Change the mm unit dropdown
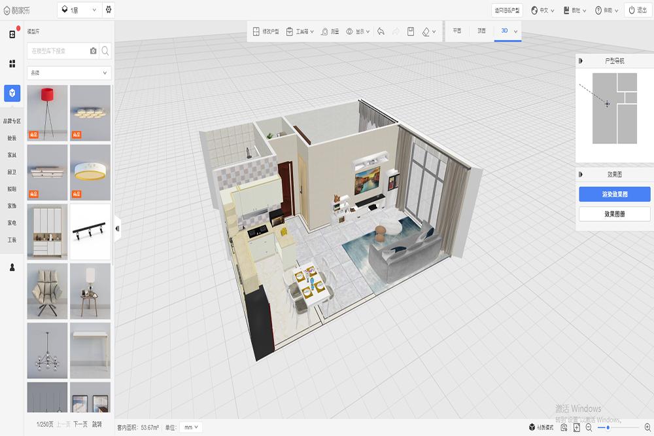This screenshot has width=654, height=436. [191, 427]
